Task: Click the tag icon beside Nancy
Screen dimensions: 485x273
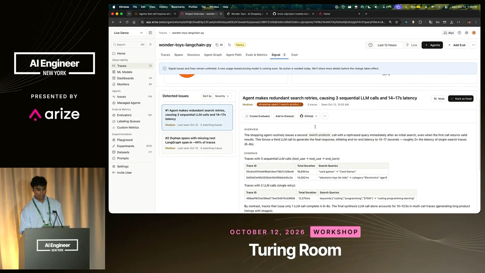Action: click(229, 45)
